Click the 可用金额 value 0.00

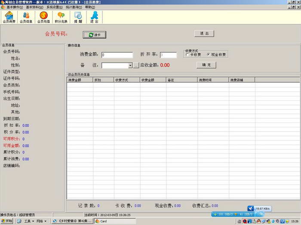tap(26, 146)
